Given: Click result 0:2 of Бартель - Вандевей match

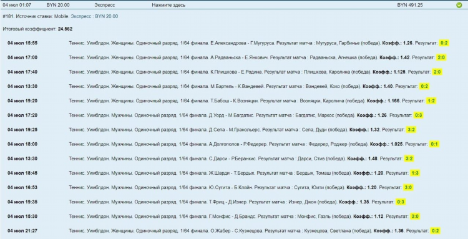Looking at the screenshot, I should click(x=424, y=86).
